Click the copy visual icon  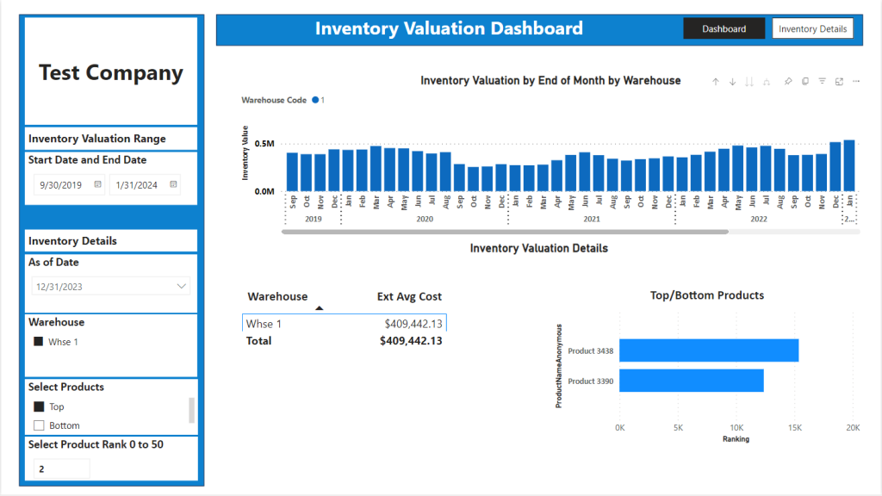pos(805,82)
